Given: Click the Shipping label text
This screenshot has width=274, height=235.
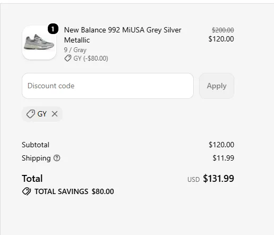Looking at the screenshot, I should pyautogui.click(x=36, y=158).
